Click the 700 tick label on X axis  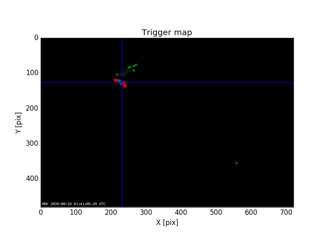(286, 212)
